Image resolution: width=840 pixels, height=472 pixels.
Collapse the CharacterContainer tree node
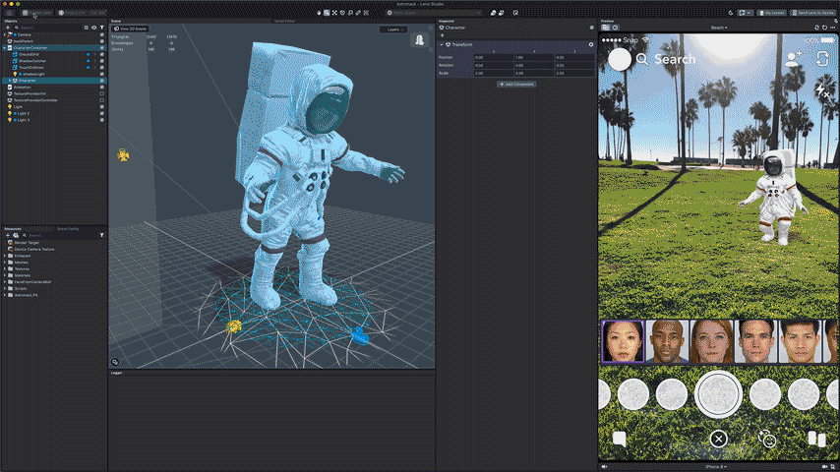click(x=5, y=47)
